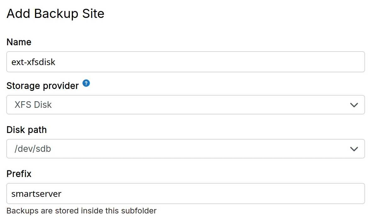This screenshot has height=221, width=371.
Task: Select the "XFS Disk" value text
Action: coord(33,105)
